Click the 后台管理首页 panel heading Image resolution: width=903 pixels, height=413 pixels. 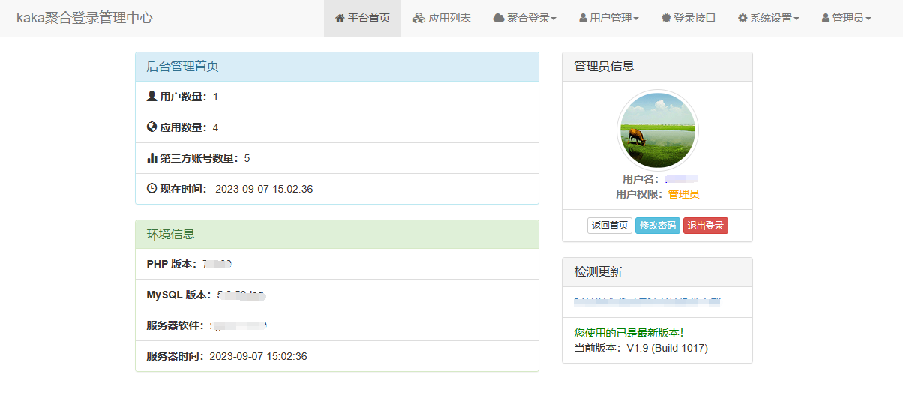337,67
